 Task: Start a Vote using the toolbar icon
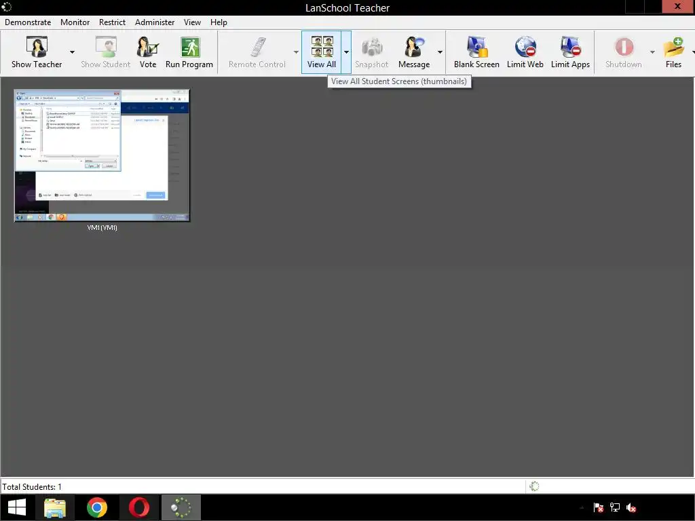click(x=147, y=52)
